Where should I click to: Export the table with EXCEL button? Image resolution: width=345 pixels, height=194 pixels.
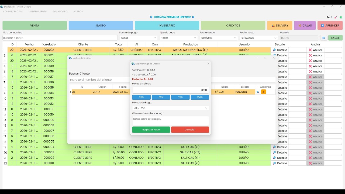click(x=335, y=38)
